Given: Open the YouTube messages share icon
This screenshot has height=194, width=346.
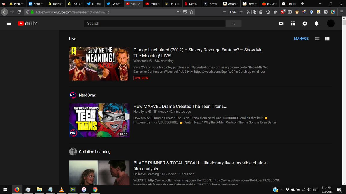Looking at the screenshot, I should (x=305, y=24).
